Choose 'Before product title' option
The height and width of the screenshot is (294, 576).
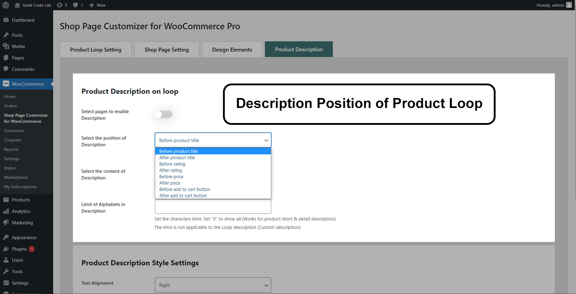click(x=213, y=151)
